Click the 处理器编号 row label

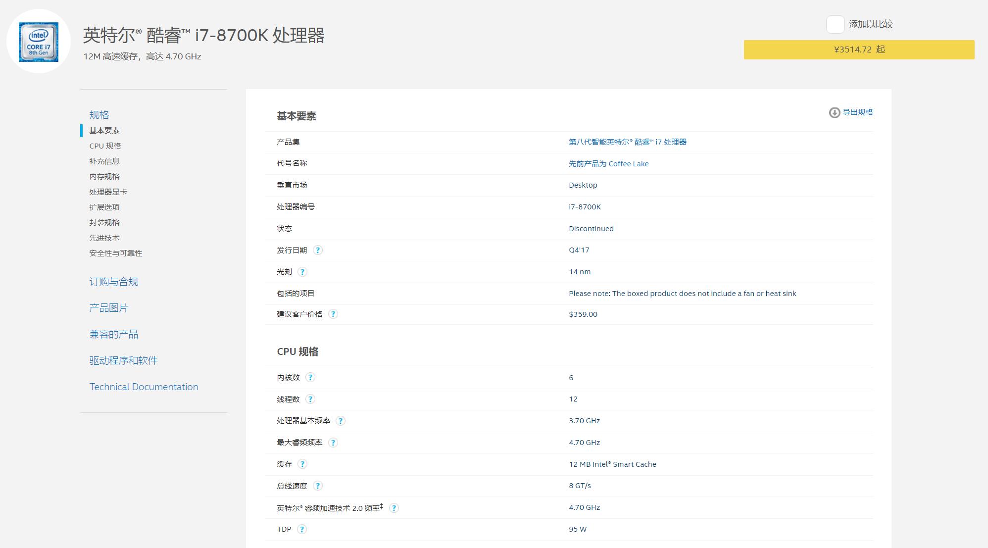click(296, 207)
